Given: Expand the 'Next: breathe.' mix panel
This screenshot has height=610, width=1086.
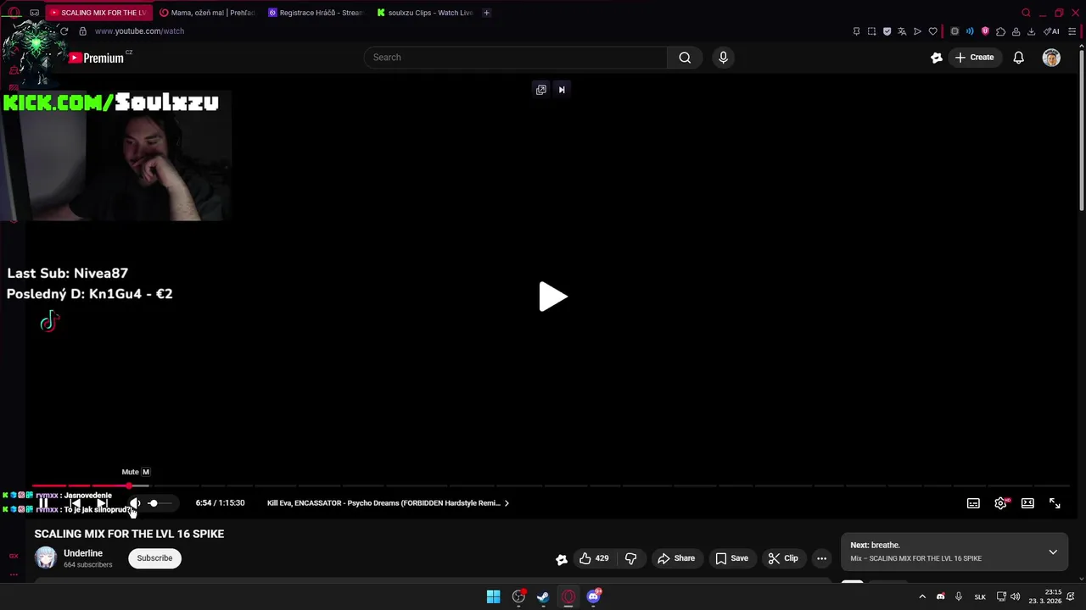Looking at the screenshot, I should click(1053, 552).
